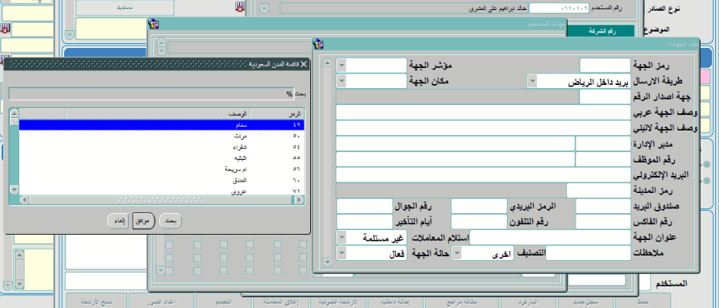
Task: Click the Oracle Forms icon in ملف الجهات title bar
Action: (x=319, y=44)
